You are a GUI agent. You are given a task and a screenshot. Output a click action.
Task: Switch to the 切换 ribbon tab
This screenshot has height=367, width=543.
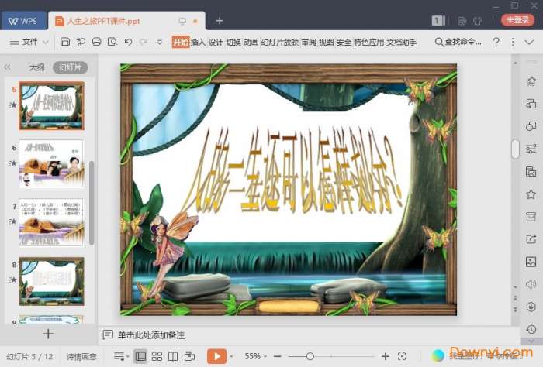tap(233, 42)
